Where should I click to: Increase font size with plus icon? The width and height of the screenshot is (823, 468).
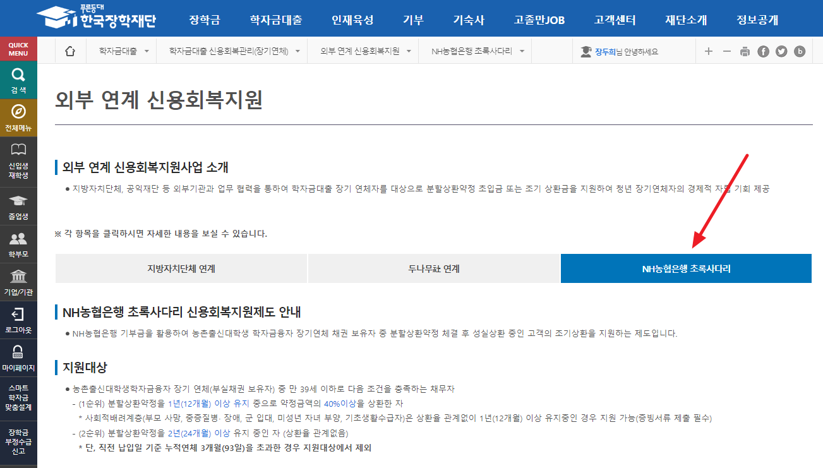pos(708,51)
